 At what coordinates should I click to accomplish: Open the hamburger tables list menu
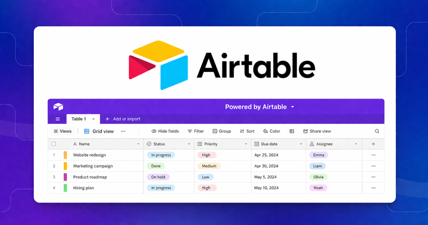[x=57, y=119]
